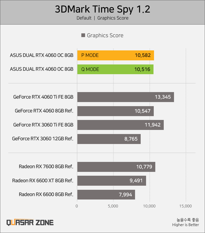Click the GeForce RTX 3060 12GB Ref. label
Image resolution: width=205 pixels, height=233 pixels.
[43, 139]
